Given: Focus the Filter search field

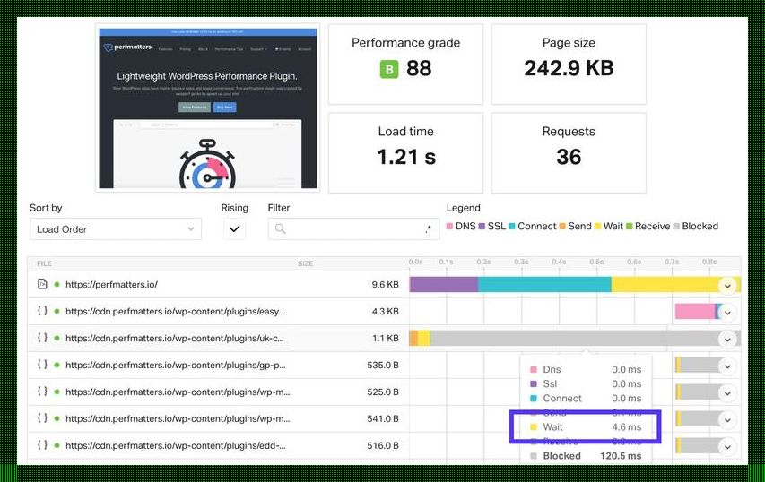Looking at the screenshot, I should [x=353, y=229].
